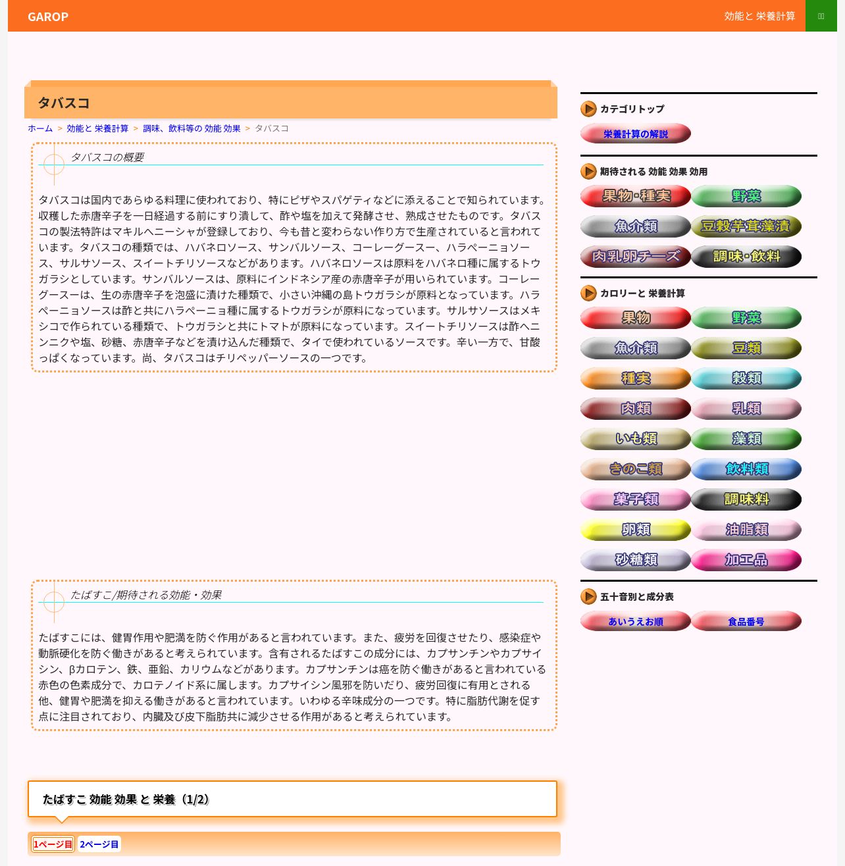Open the 肉類 calorie button
845x866 pixels.
point(636,409)
